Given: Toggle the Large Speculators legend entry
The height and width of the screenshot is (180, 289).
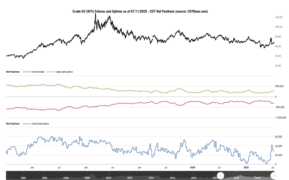Looking at the screenshot, I should click(60, 72).
